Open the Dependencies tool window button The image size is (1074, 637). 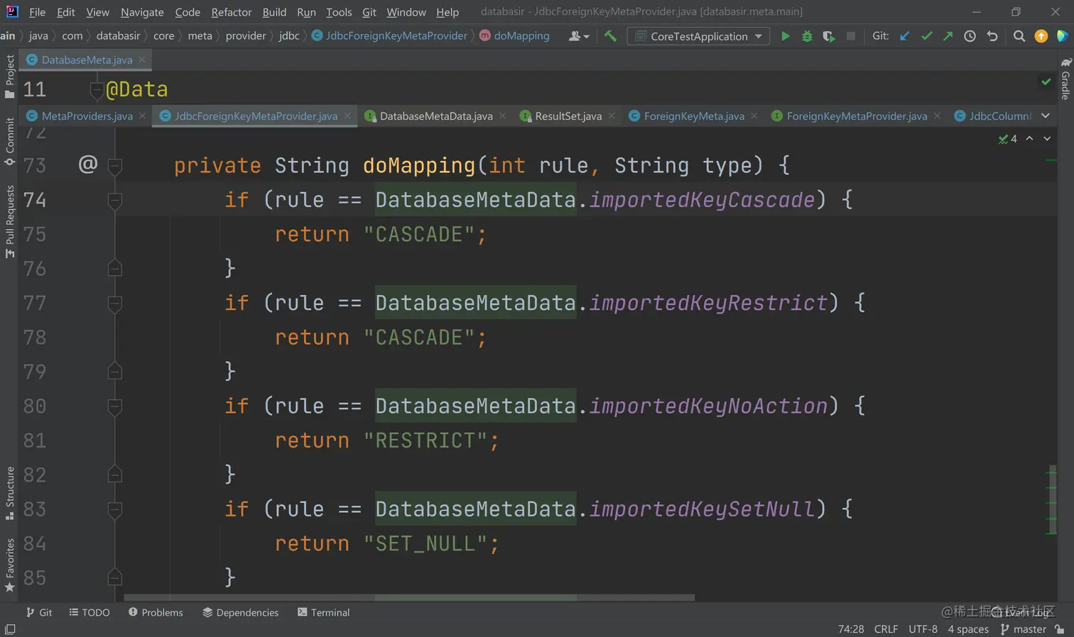241,612
